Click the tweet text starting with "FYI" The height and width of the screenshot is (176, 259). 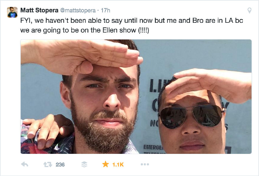click(x=132, y=25)
